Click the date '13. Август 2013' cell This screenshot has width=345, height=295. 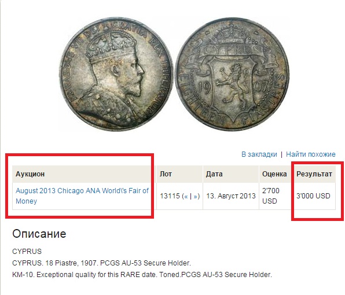pyautogui.click(x=231, y=196)
